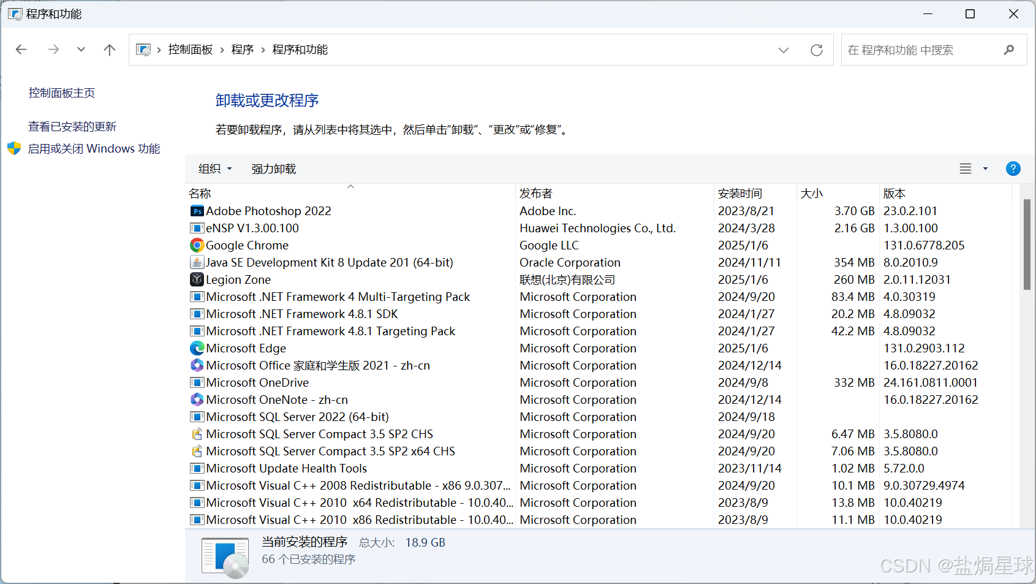
Task: Expand the address bar history dropdown
Action: pyautogui.click(x=784, y=50)
